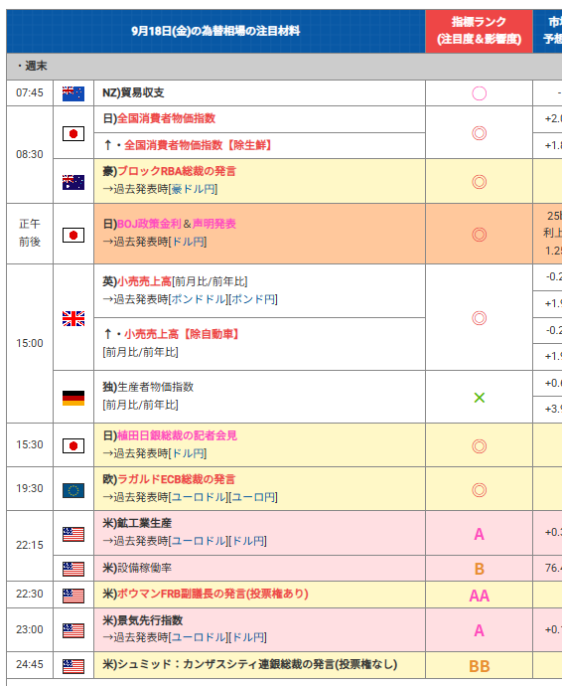Click the 9月18日(金)の為替相場の注目材料 header

click(x=215, y=31)
